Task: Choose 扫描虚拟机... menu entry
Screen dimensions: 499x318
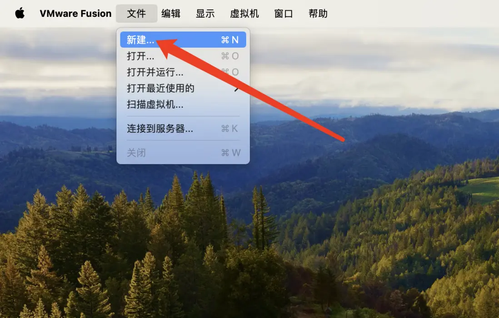Action: pos(183,104)
